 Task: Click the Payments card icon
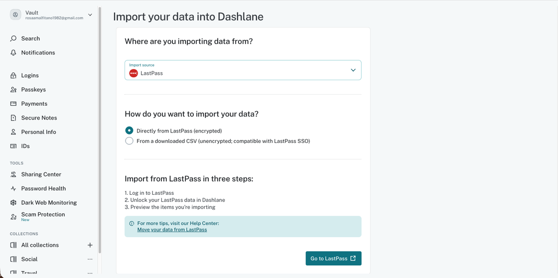point(13,104)
